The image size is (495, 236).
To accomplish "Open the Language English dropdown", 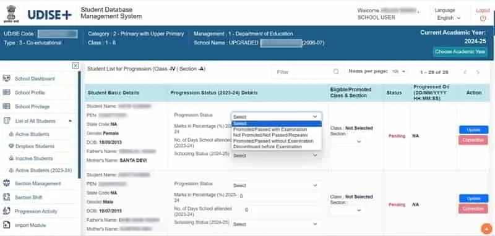I will click(449, 18).
